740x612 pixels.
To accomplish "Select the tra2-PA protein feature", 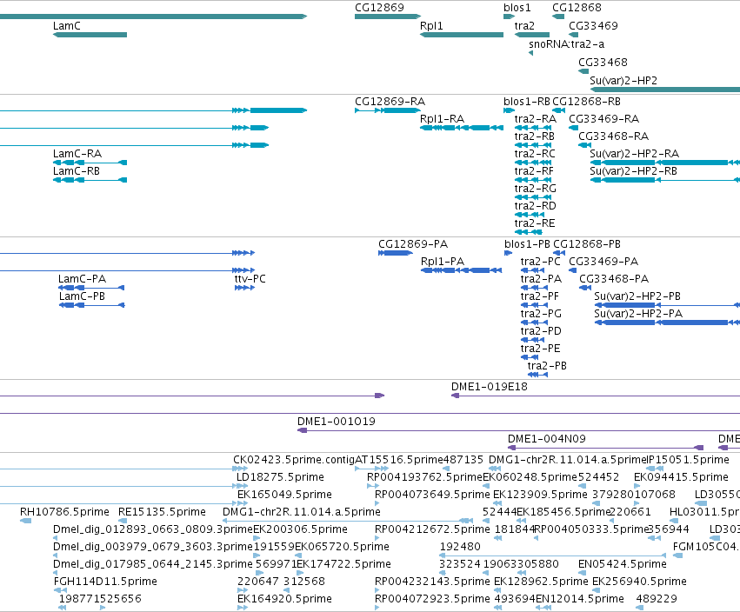I will click(x=534, y=288).
